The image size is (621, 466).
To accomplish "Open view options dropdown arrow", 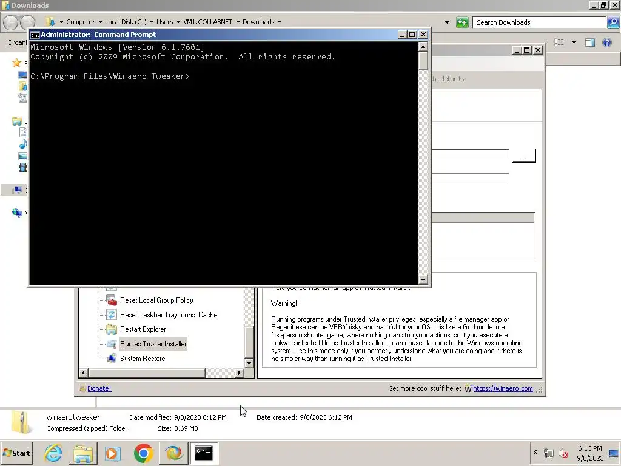I will click(x=574, y=42).
